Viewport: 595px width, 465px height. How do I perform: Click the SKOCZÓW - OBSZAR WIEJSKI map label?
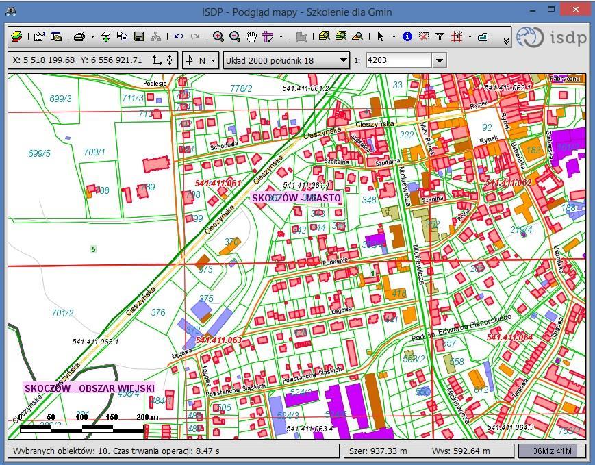(90, 388)
